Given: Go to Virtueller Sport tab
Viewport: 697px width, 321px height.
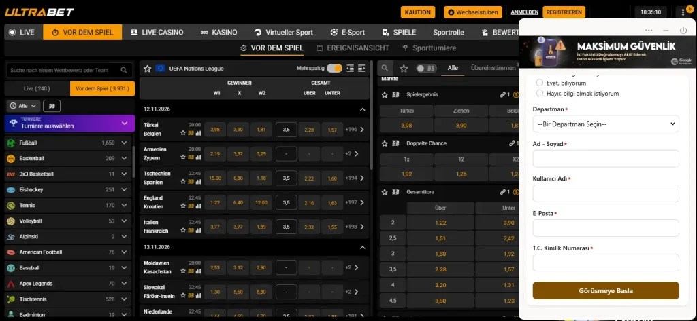Looking at the screenshot, I should click(x=284, y=32).
